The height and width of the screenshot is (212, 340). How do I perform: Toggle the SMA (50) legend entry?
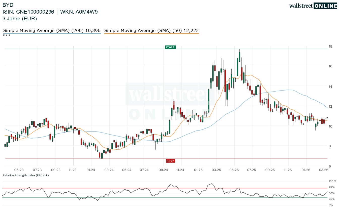[151, 30]
